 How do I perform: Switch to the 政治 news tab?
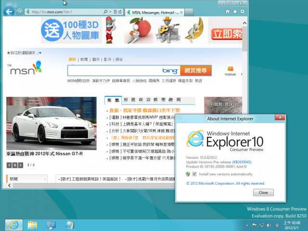(144, 100)
